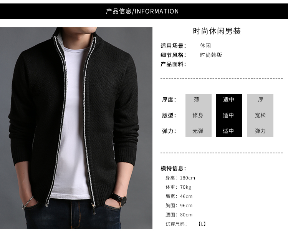
Task: Choose the 适中 fit option in 版型 row
Action: (x=228, y=115)
